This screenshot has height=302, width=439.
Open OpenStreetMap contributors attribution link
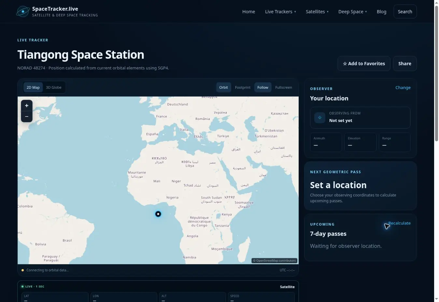pos(275,261)
